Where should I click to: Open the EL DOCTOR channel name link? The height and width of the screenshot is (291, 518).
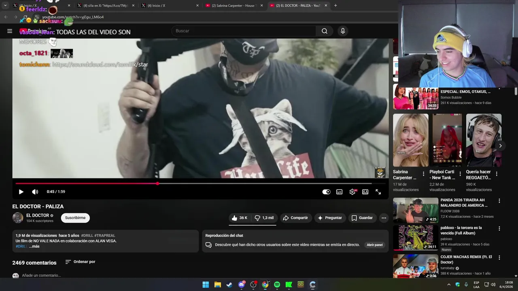[x=38, y=215]
